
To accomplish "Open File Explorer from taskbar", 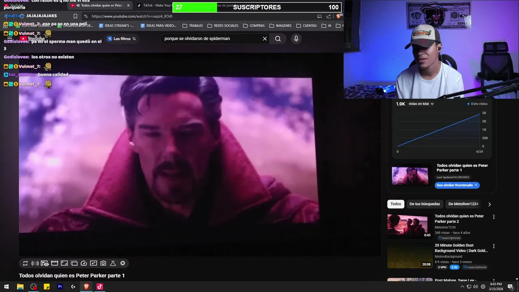I will pyautogui.click(x=20, y=286).
